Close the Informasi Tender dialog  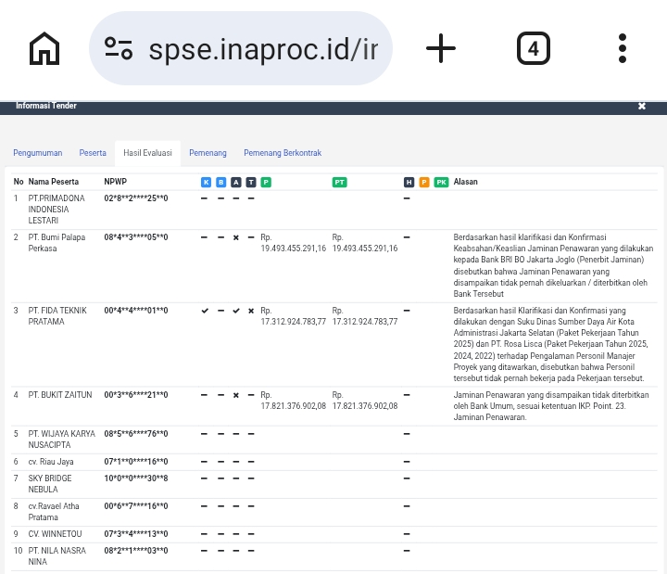point(642,106)
